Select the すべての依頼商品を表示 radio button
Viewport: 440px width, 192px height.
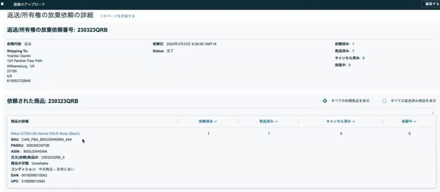click(x=325, y=101)
